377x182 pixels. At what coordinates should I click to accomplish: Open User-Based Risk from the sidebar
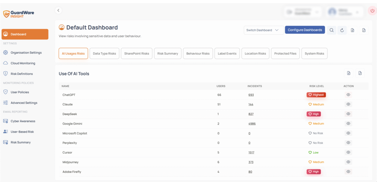click(x=22, y=132)
